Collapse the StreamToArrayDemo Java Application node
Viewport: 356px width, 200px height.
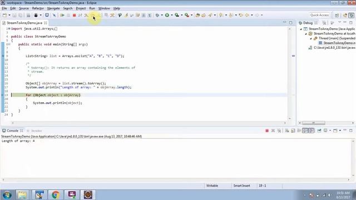point(301,29)
